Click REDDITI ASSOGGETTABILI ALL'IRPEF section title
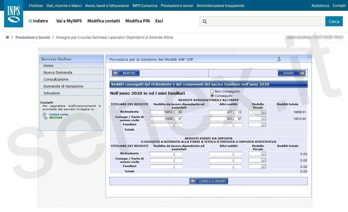Screen dimensions: 348x212 pos(208,100)
